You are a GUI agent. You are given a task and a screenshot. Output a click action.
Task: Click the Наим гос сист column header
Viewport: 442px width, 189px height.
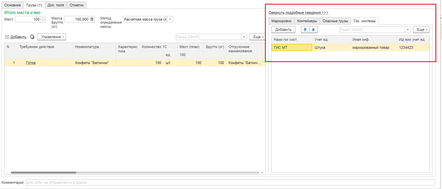292,39
